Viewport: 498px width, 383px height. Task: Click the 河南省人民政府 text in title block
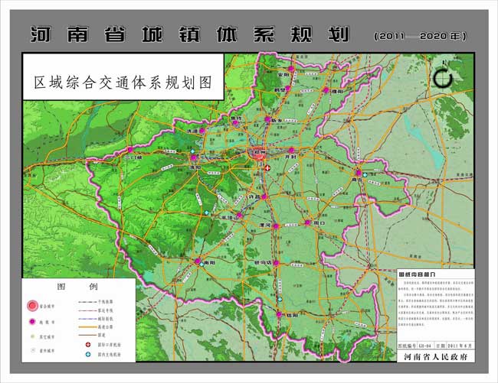[434, 356]
